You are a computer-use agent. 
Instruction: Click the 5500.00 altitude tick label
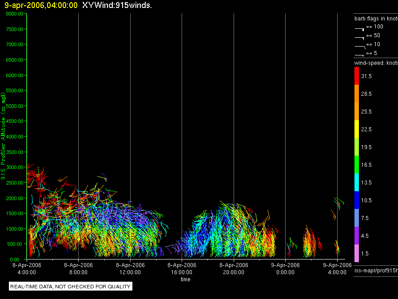15,90
